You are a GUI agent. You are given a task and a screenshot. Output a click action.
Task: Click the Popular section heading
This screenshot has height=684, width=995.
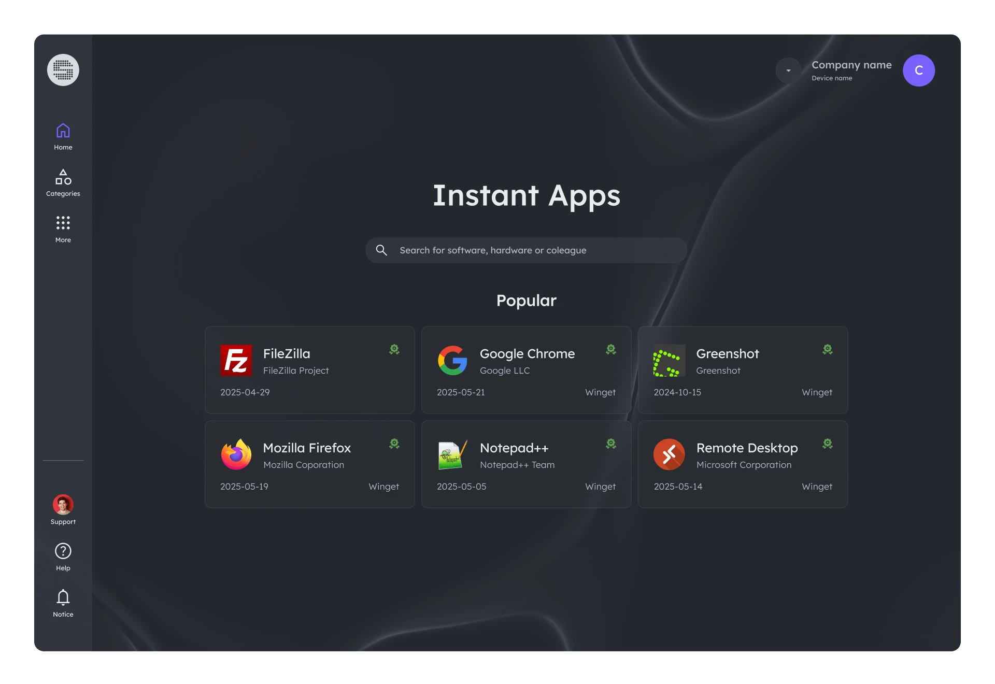point(526,301)
